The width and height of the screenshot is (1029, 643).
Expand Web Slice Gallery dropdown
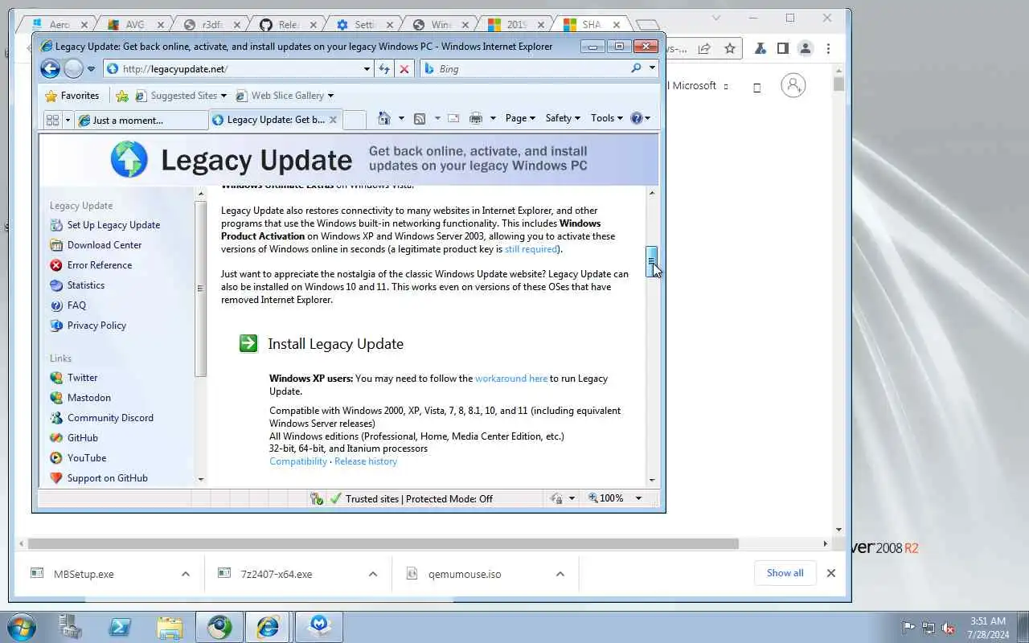click(x=330, y=96)
